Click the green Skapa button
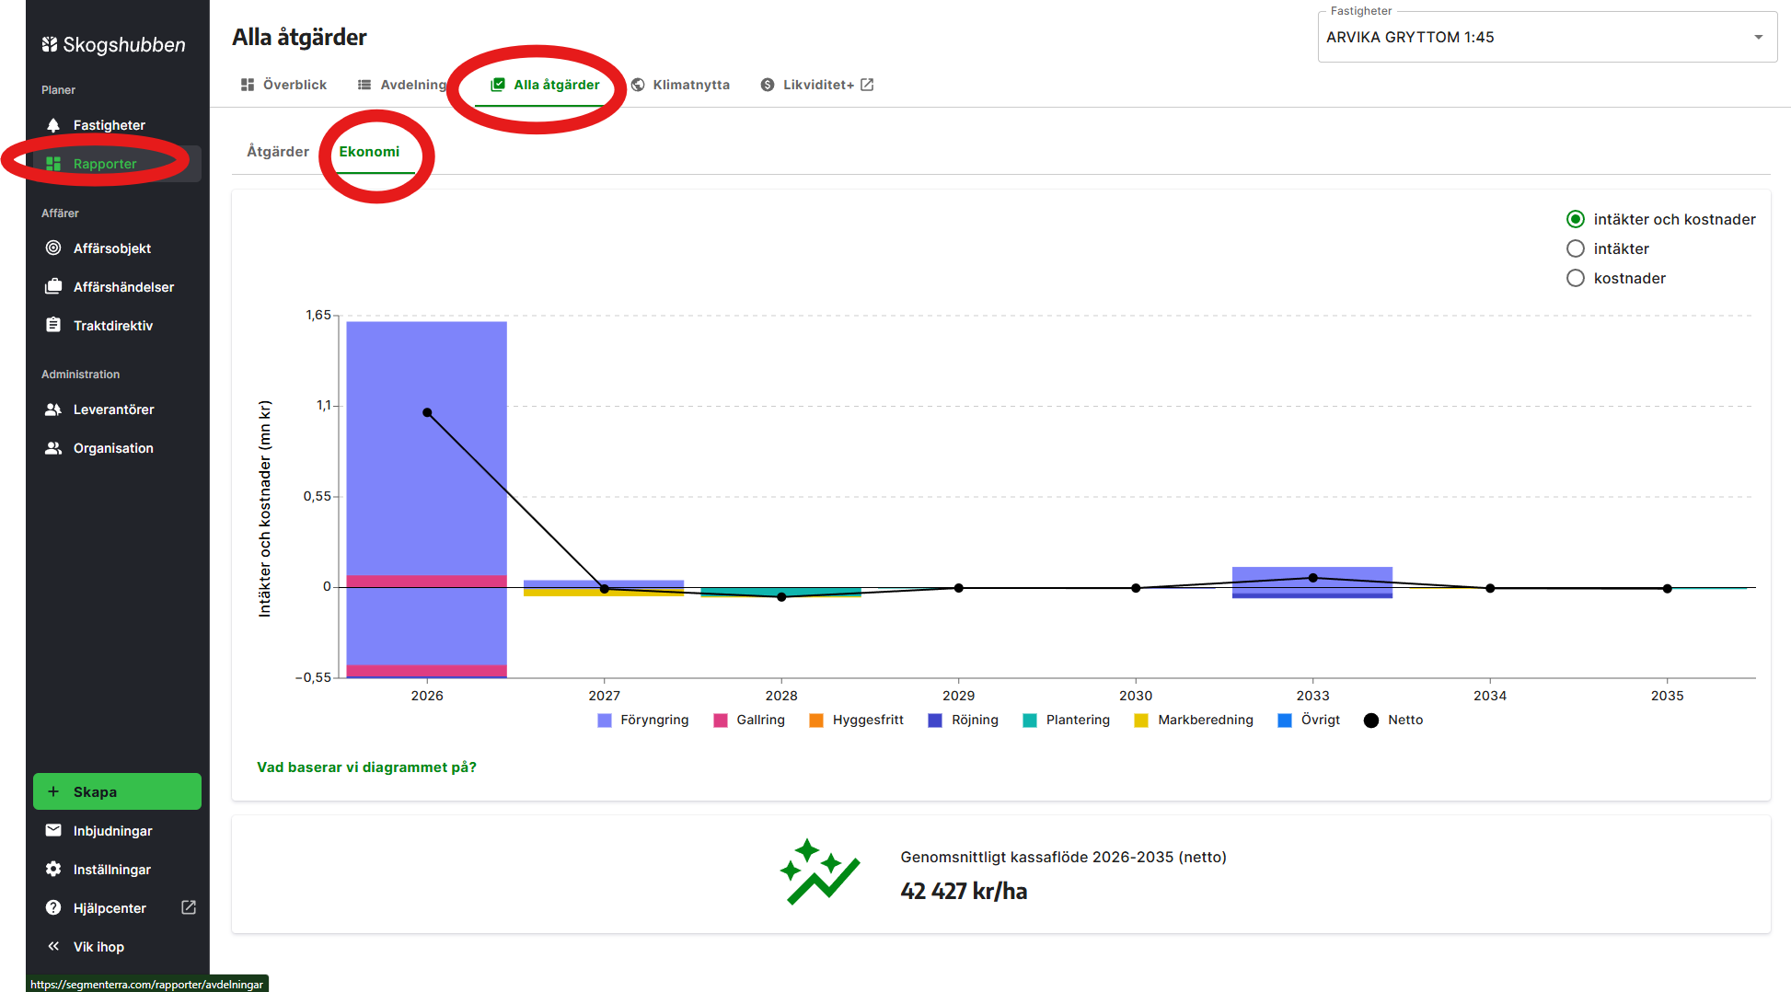This screenshot has height=992, width=1791. pyautogui.click(x=117, y=791)
